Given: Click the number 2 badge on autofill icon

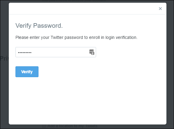Looking at the screenshot, I should pyautogui.click(x=93, y=54).
